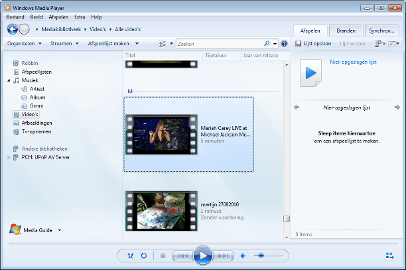Viewport: 406px width, 270px height.
Task: Open Tv-opnamen in the sidebar
Action: (36, 131)
